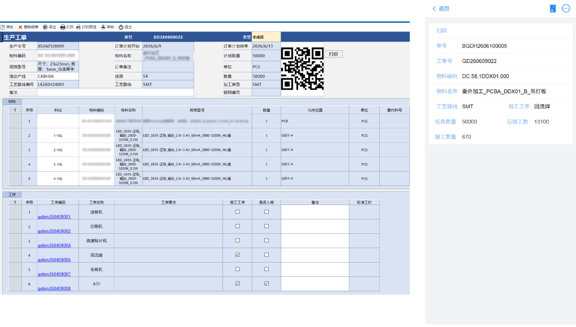Screen dimensions: 576x327
Task: Click the 打印 button beside QR code
Action: [333, 54]
